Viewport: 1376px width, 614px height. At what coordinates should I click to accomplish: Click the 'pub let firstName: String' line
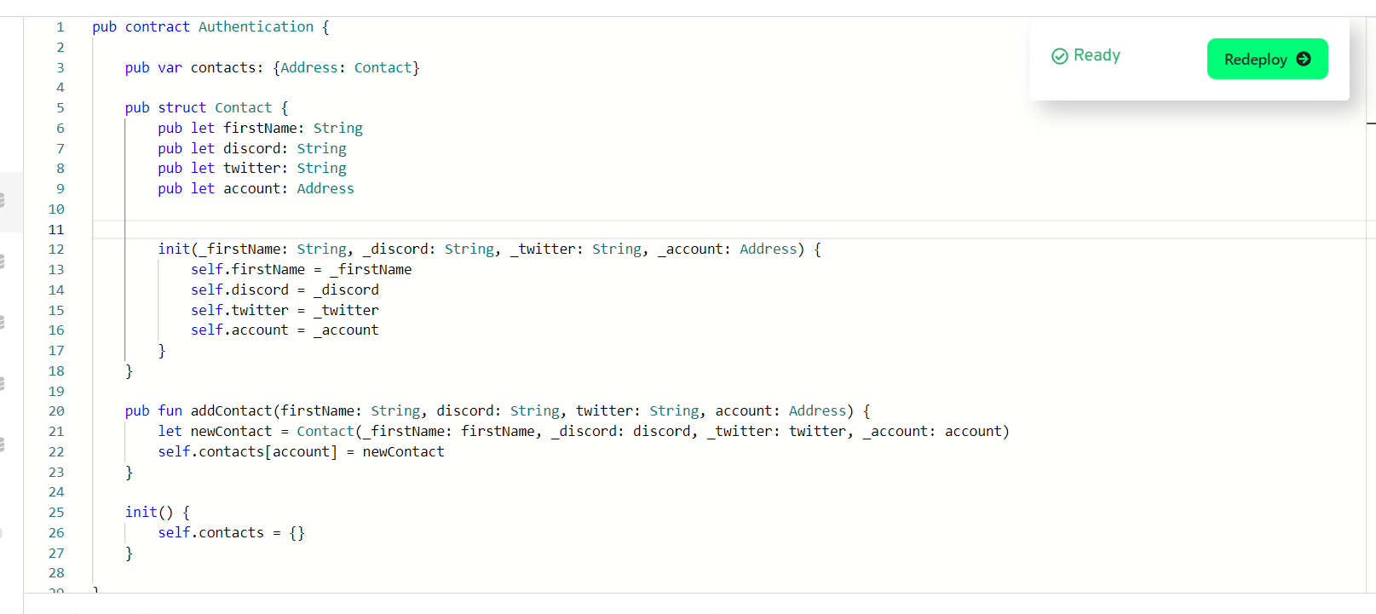pos(260,129)
